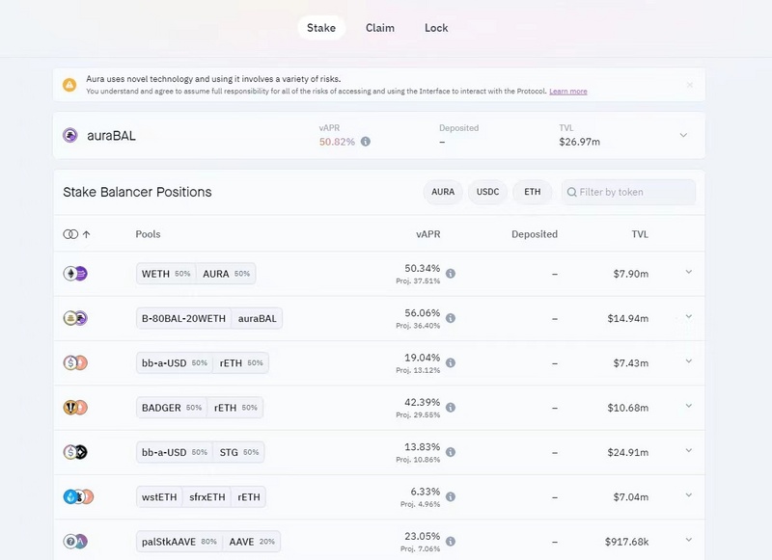Click the WETH/AURA pool token icons
This screenshot has height=560, width=772.
(75, 274)
